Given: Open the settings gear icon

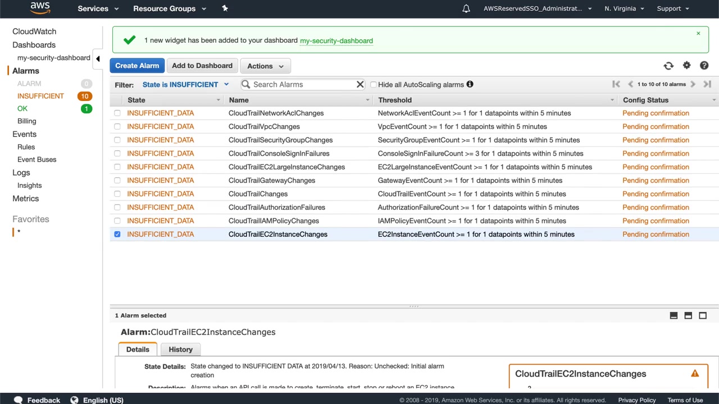Looking at the screenshot, I should [686, 66].
